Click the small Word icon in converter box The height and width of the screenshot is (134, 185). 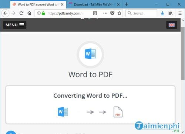pyautogui.click(x=63, y=112)
